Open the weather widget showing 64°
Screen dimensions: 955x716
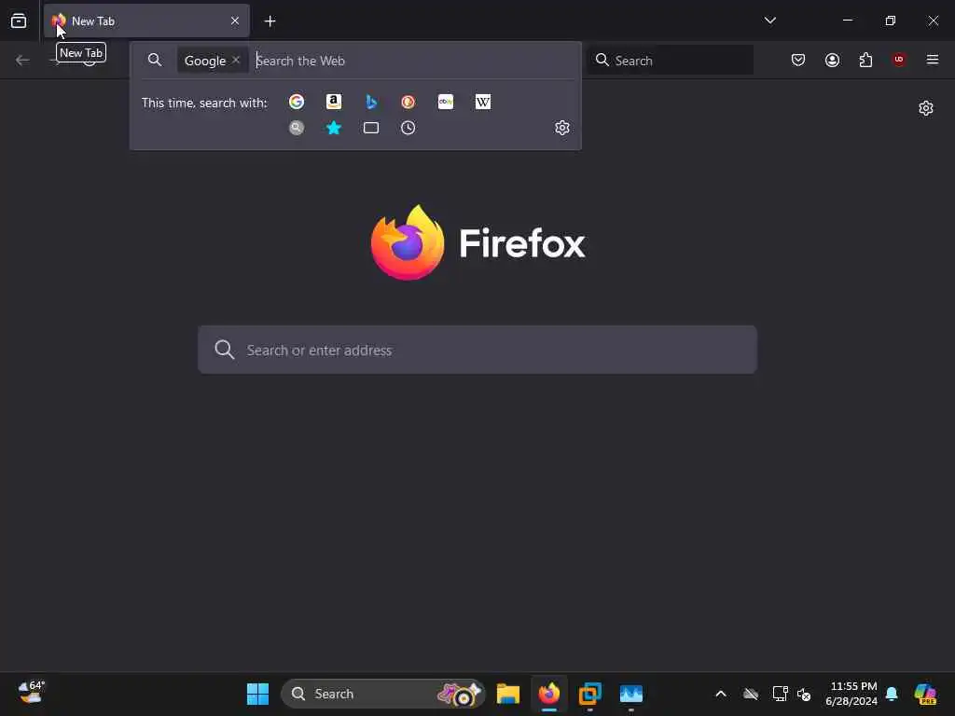[31, 693]
